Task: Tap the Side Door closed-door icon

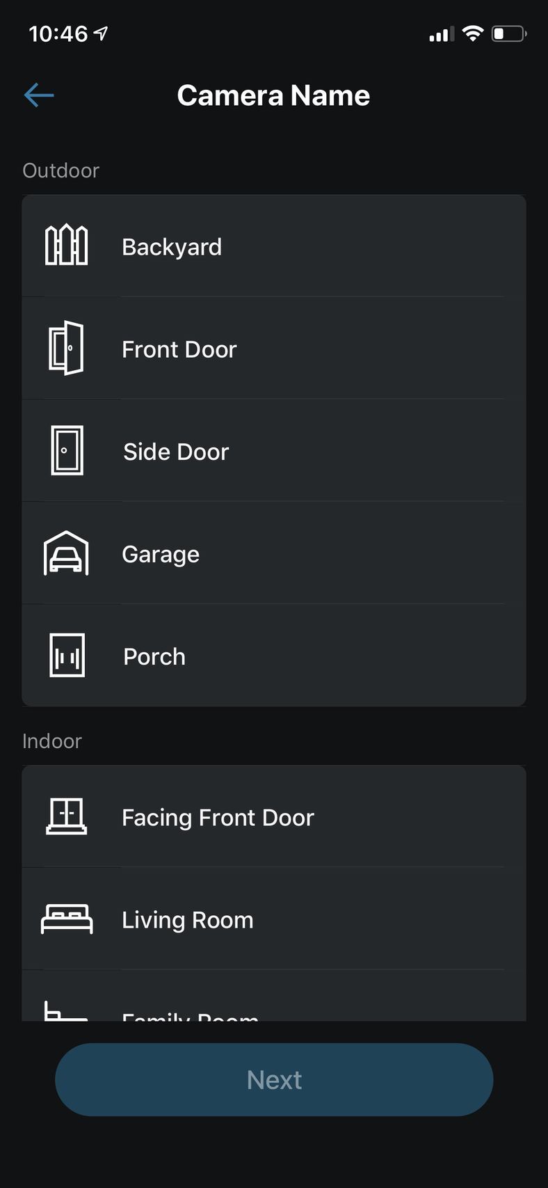Action: [x=67, y=450]
